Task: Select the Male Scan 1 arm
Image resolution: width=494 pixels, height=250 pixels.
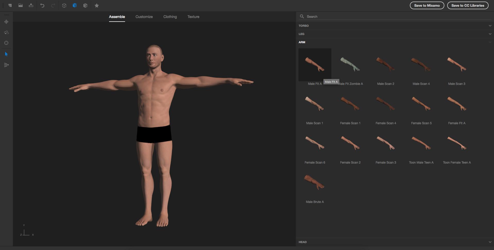Action: tap(315, 104)
